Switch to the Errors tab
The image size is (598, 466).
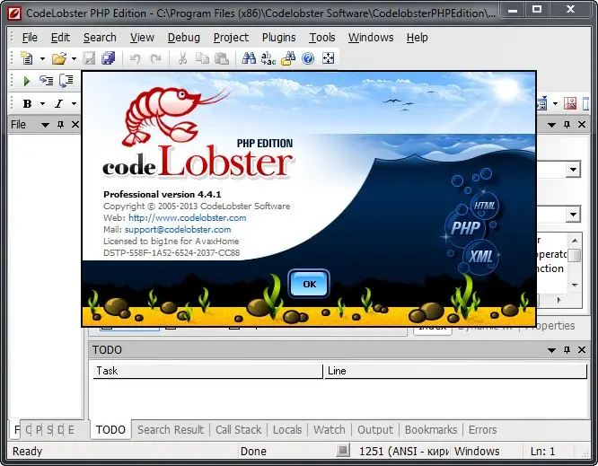(482, 430)
